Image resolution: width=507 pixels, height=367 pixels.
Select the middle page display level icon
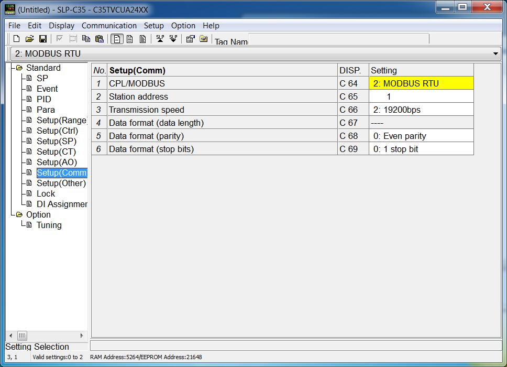[130, 39]
